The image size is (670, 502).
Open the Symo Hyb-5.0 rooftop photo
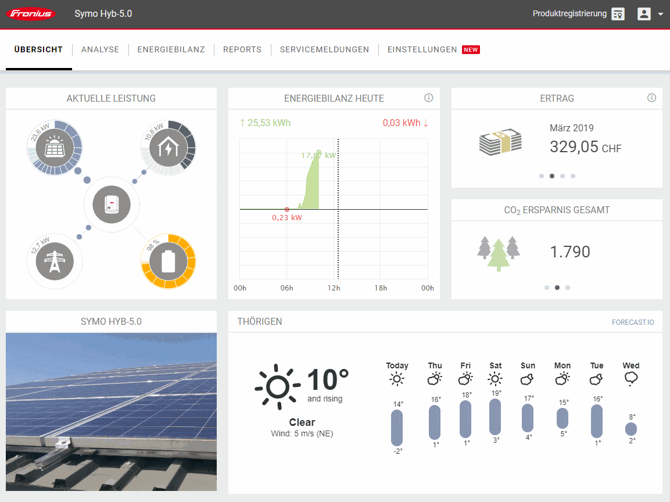click(x=111, y=411)
